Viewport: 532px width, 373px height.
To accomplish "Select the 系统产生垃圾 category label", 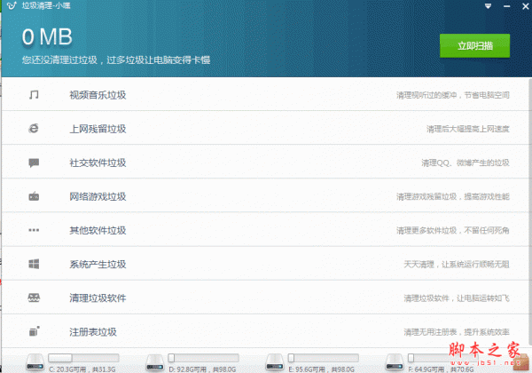I will pos(98,264).
